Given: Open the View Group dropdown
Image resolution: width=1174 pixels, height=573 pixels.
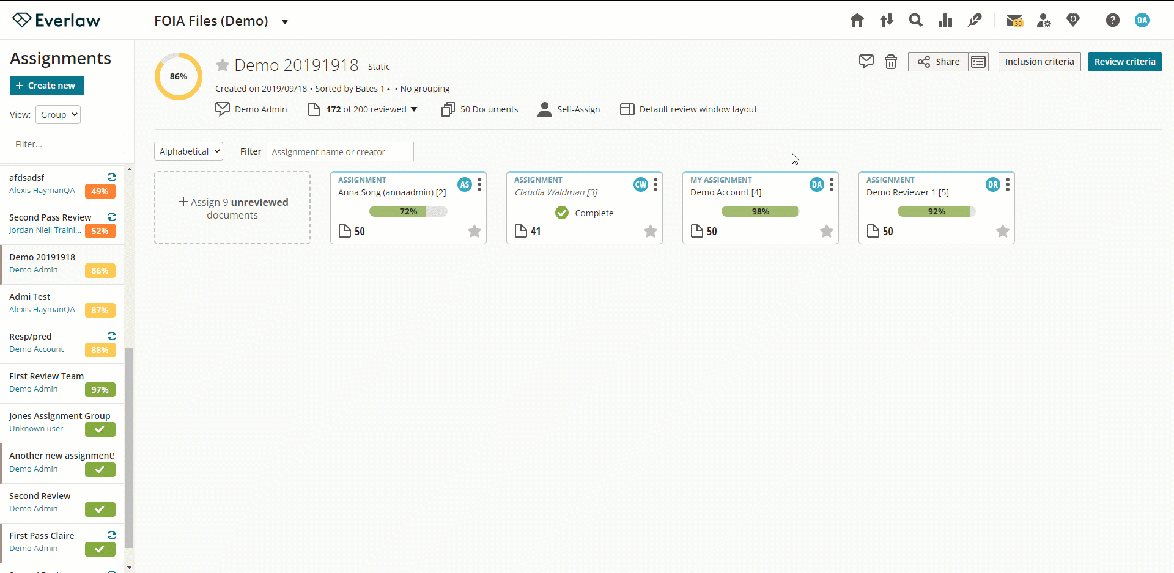Looking at the screenshot, I should pyautogui.click(x=58, y=115).
